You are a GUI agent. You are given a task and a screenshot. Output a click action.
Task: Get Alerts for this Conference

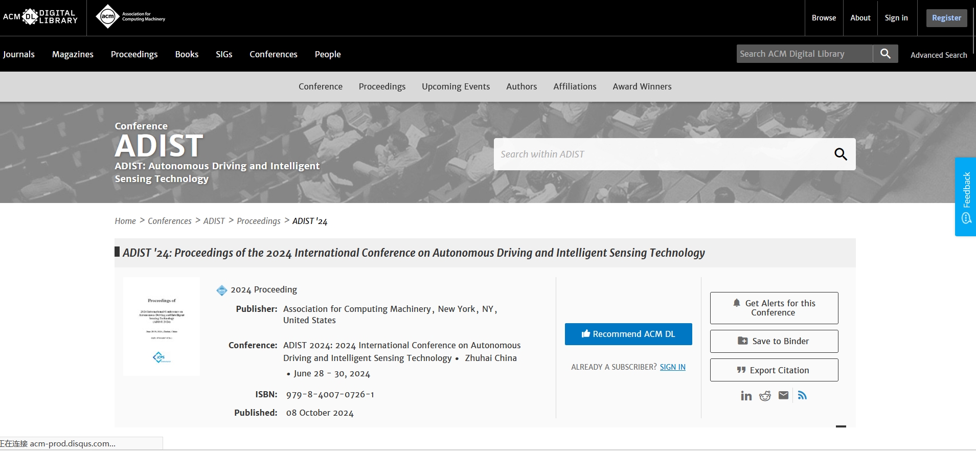pos(774,308)
